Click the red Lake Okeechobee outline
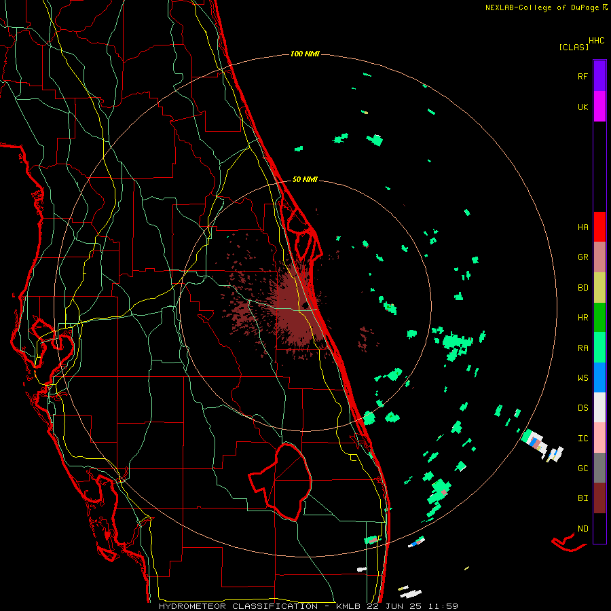The image size is (611, 611). pos(281,481)
